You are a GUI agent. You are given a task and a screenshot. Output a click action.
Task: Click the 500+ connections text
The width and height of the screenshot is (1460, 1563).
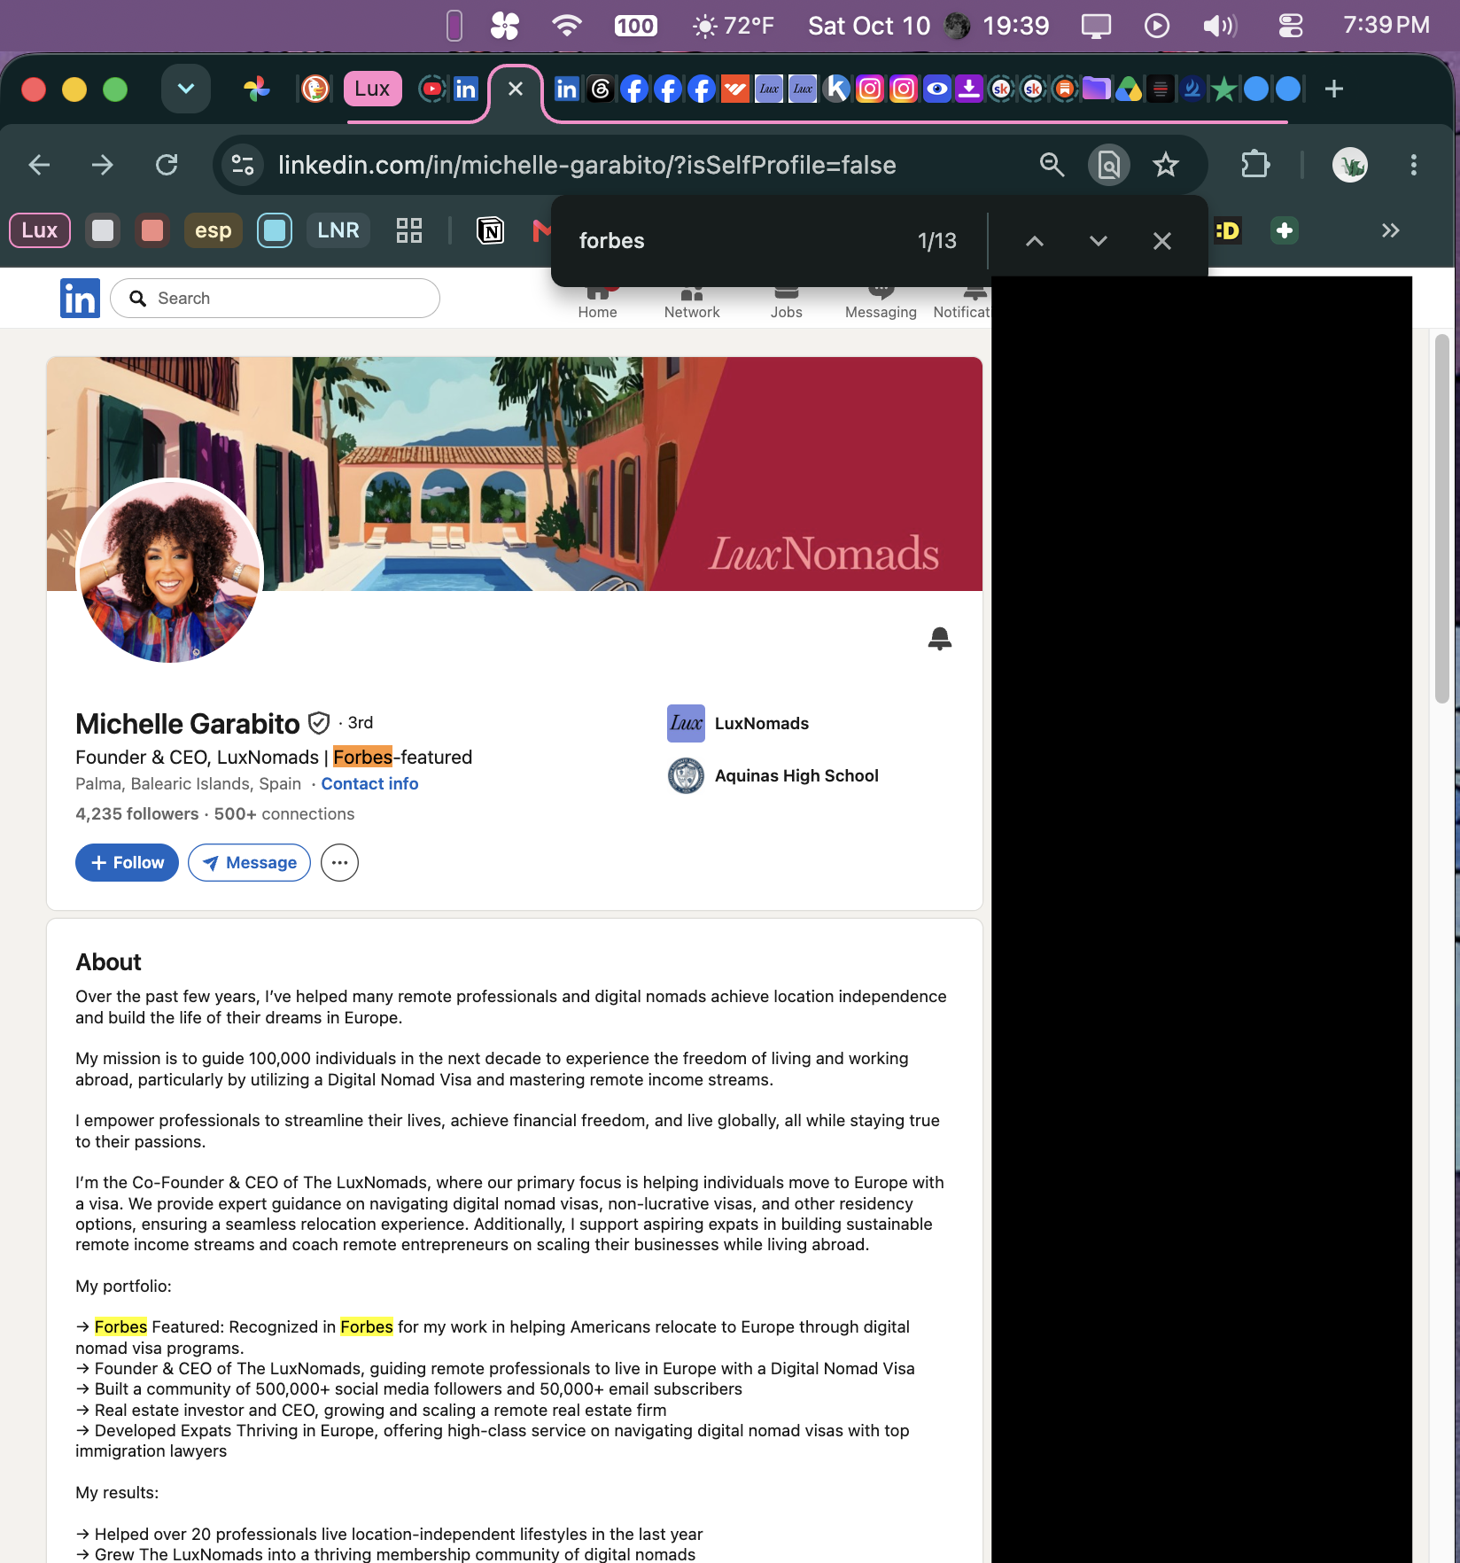click(283, 813)
